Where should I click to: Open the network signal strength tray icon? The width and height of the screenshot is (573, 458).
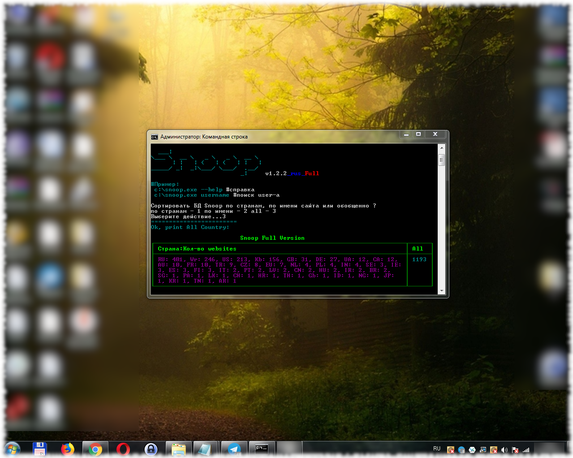[526, 449]
